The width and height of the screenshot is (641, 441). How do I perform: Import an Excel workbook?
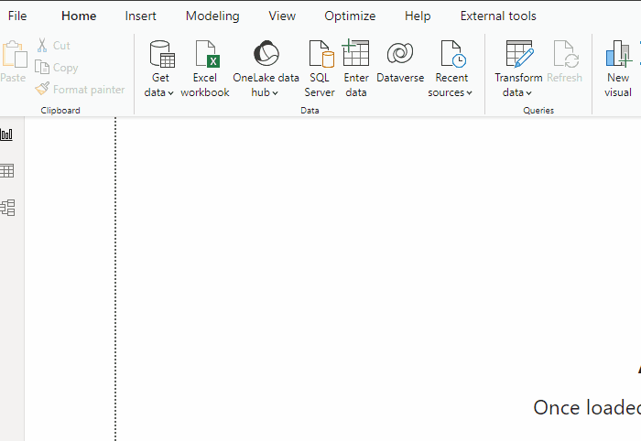(x=205, y=69)
